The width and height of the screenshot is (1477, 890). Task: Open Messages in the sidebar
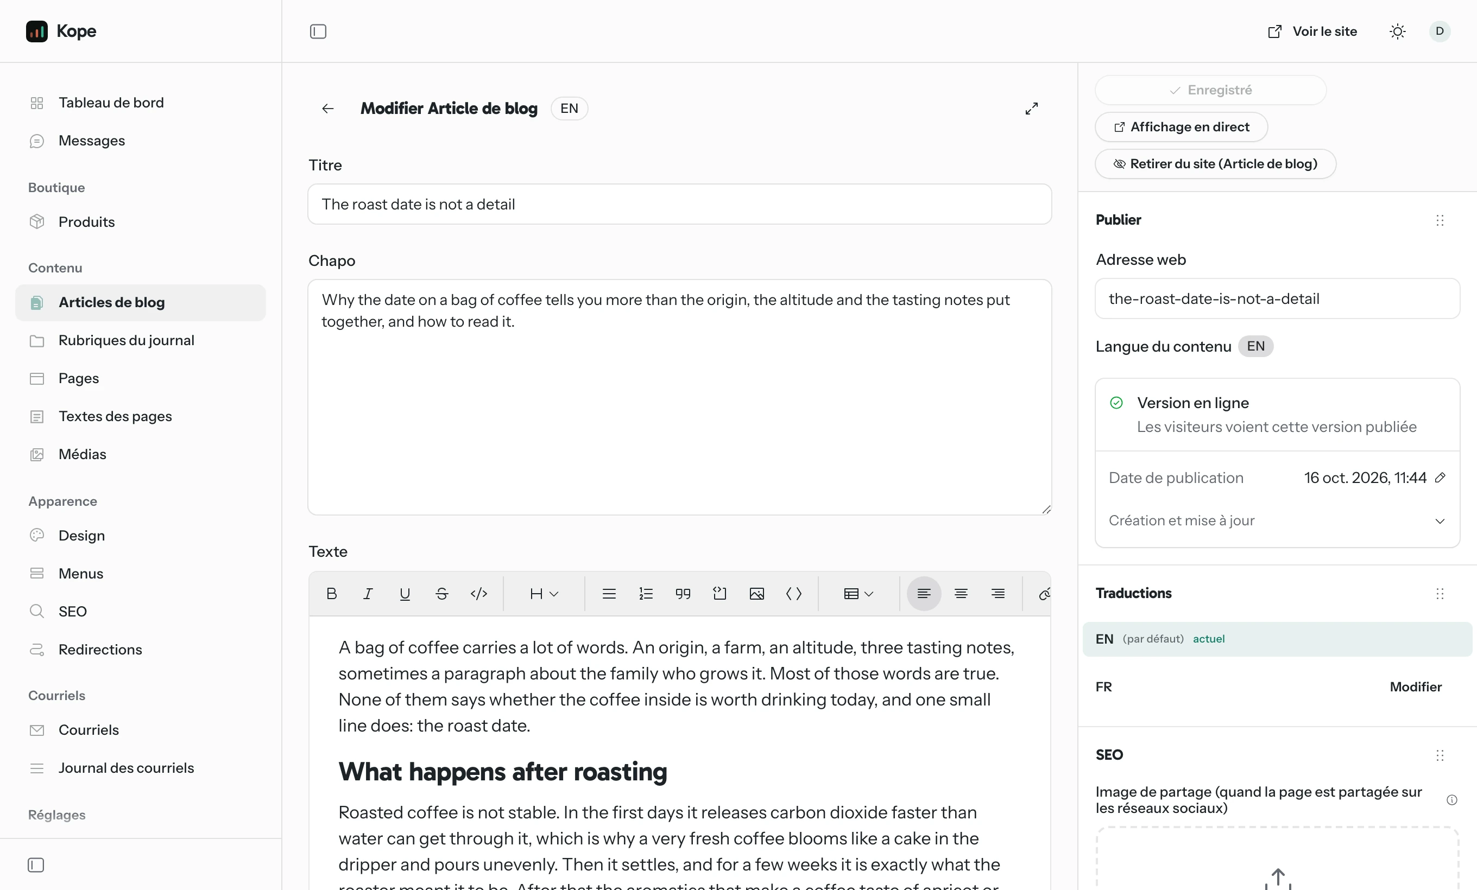pyautogui.click(x=140, y=141)
